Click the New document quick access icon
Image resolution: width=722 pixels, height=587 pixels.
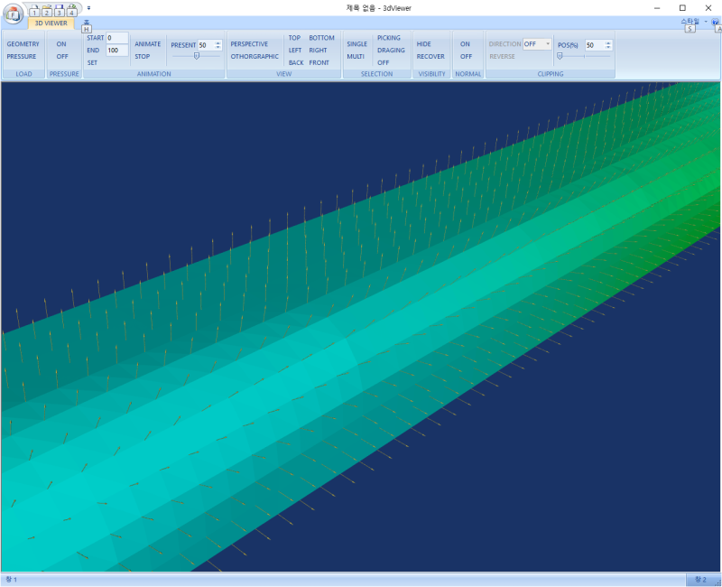(x=34, y=10)
